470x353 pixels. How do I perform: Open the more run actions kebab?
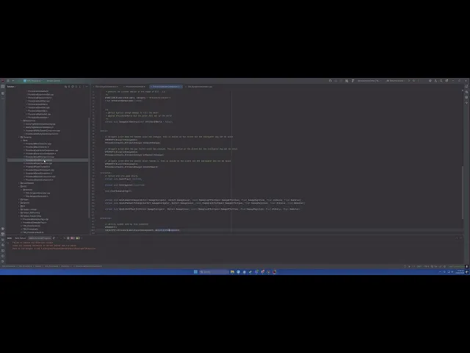(419, 81)
